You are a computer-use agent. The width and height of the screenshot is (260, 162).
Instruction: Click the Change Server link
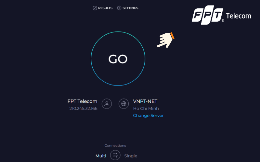(148, 115)
